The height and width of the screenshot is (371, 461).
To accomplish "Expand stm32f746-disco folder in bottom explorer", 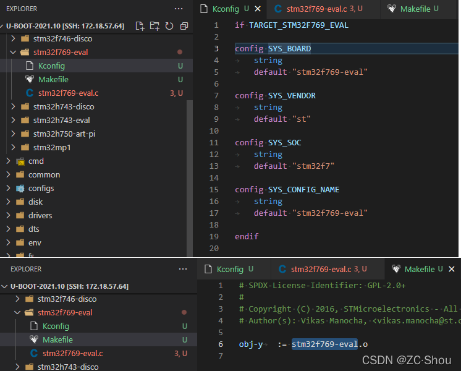I will pyautogui.click(x=17, y=299).
